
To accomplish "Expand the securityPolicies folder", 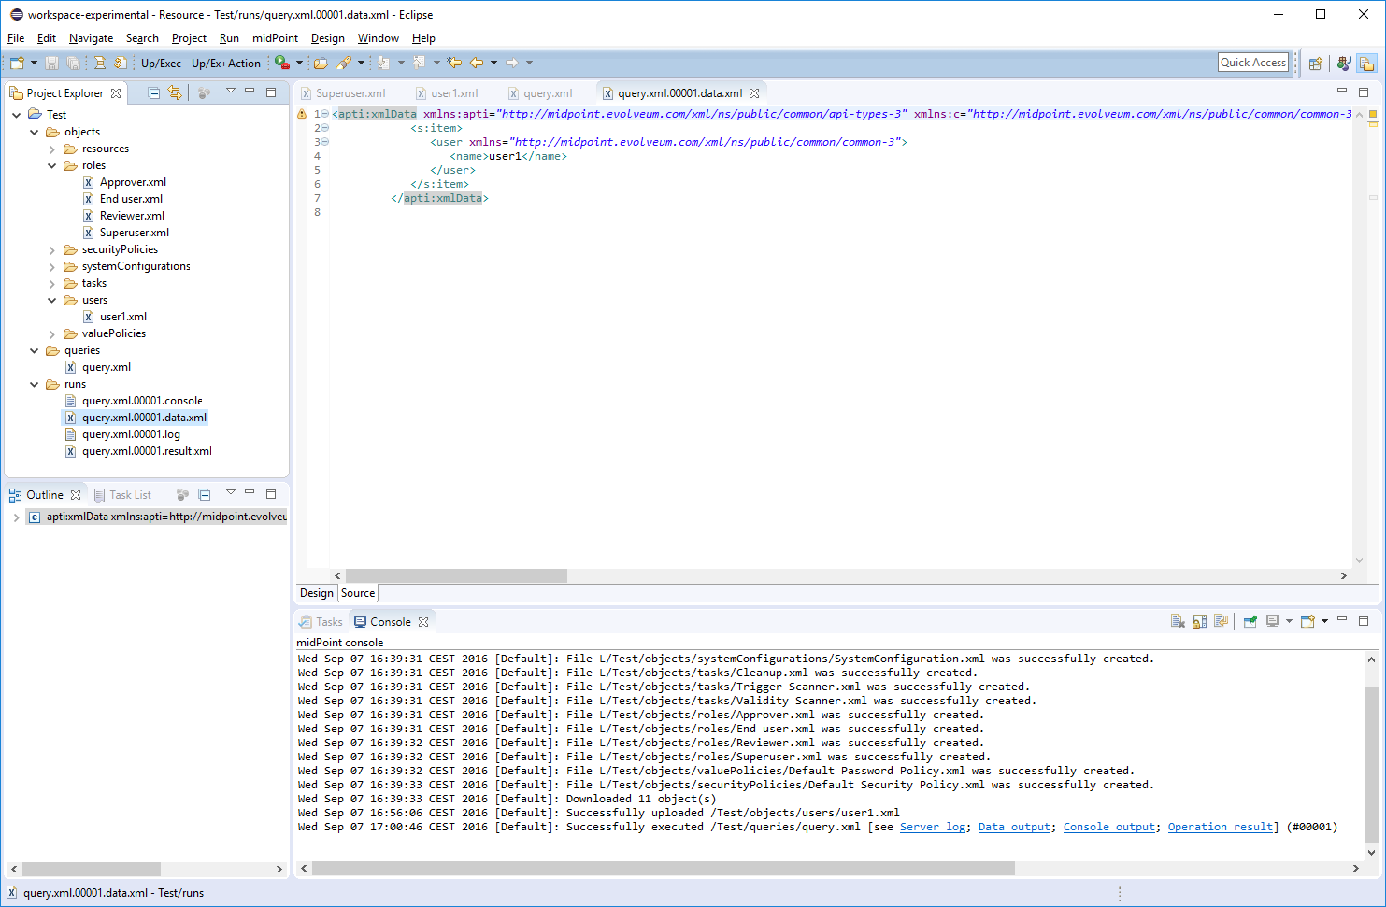I will click(52, 250).
